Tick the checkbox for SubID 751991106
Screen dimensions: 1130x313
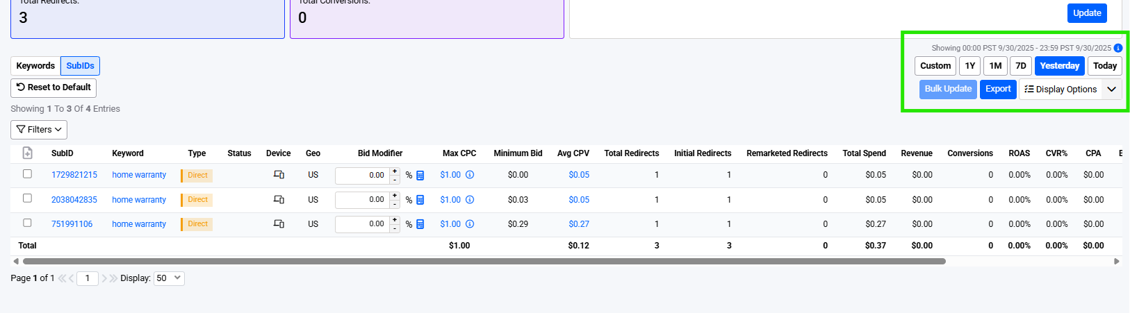pos(27,223)
